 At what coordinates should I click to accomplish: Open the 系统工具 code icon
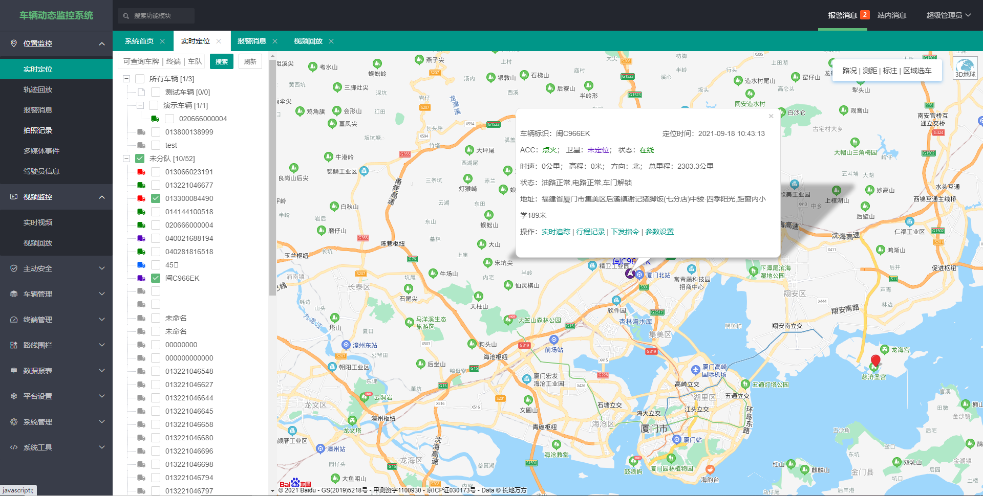coord(13,447)
